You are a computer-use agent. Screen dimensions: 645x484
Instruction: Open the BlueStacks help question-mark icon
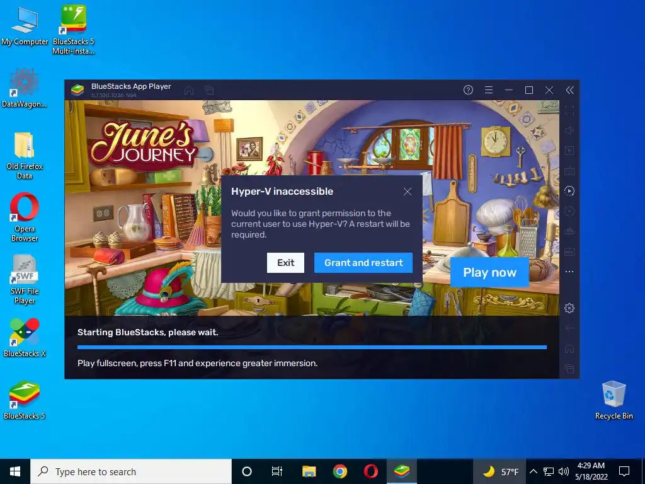point(468,90)
